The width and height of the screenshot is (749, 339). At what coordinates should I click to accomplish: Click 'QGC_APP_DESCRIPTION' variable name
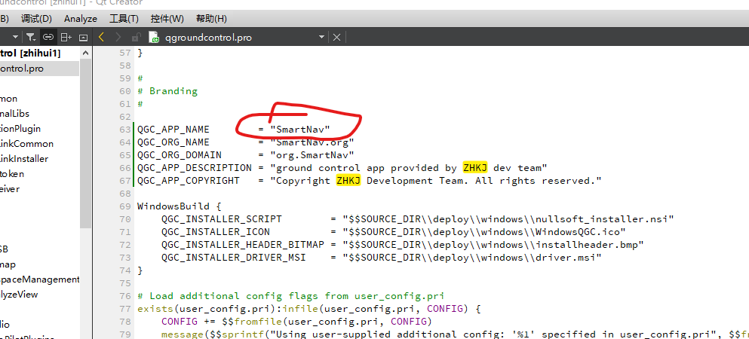pyautogui.click(x=194, y=168)
